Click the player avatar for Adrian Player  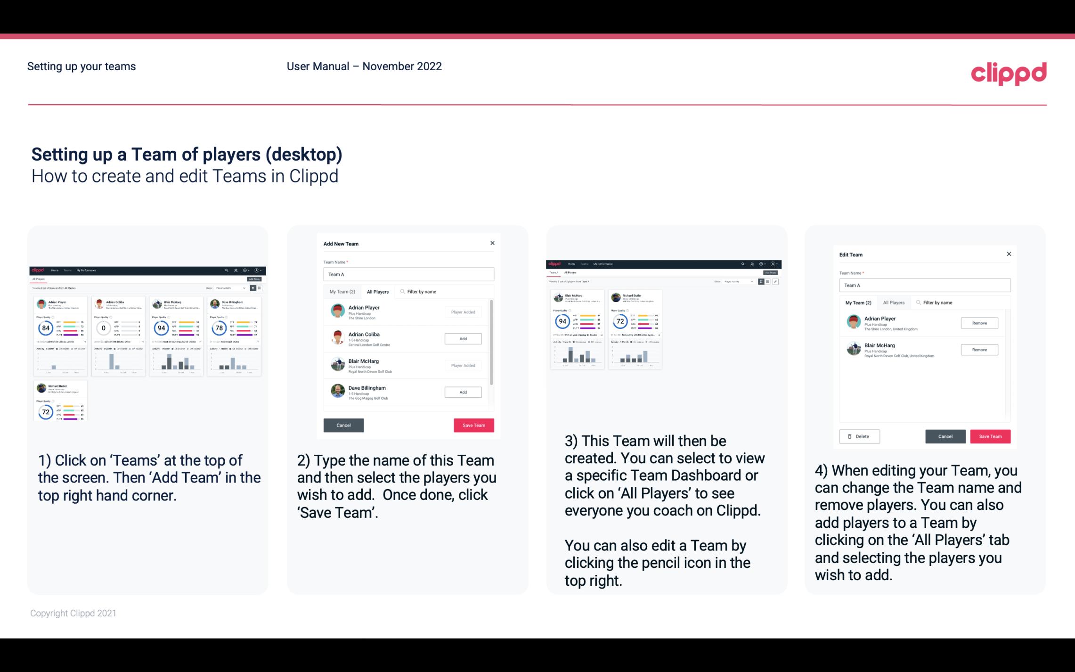[338, 311]
